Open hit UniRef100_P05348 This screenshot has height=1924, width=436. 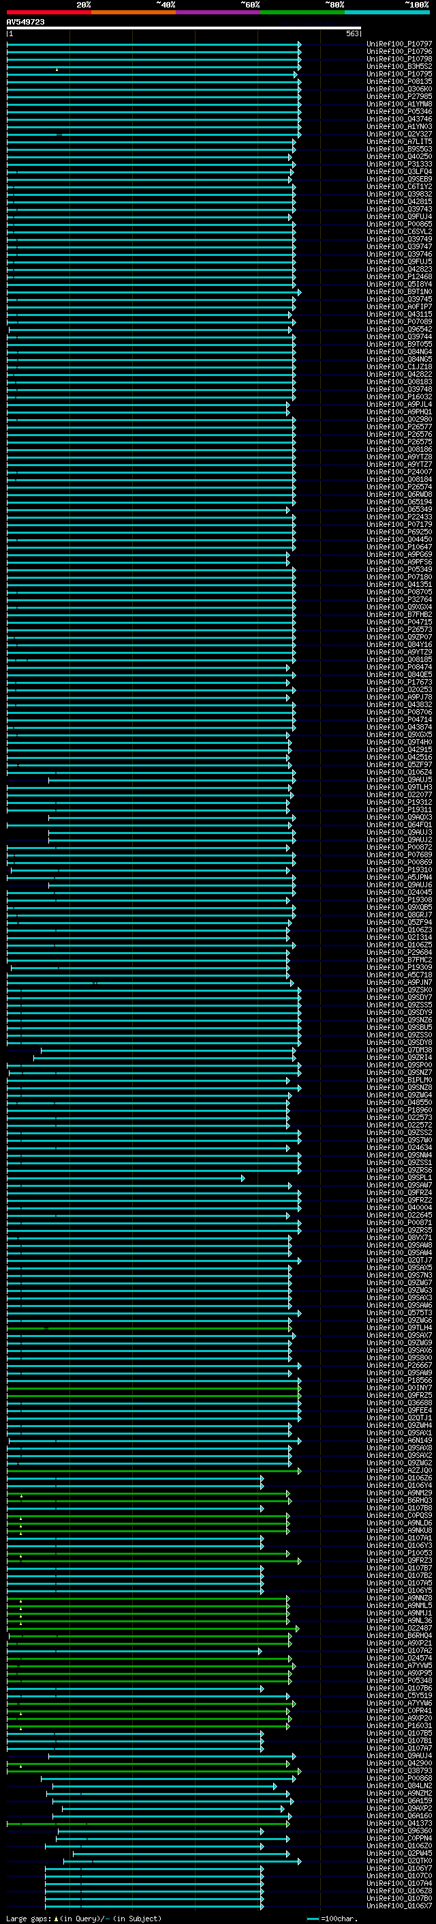[x=399, y=1680]
